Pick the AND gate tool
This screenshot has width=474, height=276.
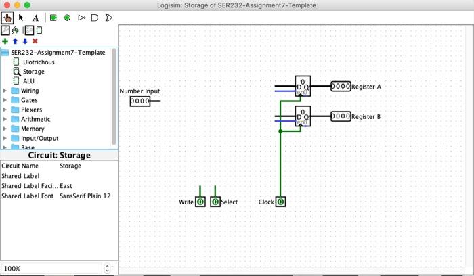pyautogui.click(x=95, y=18)
